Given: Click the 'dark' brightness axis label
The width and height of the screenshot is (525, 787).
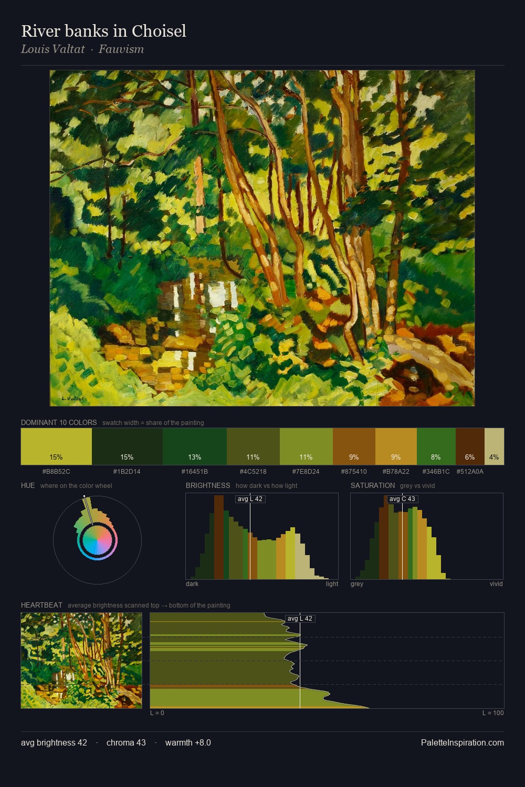Looking at the screenshot, I should coord(192,584).
